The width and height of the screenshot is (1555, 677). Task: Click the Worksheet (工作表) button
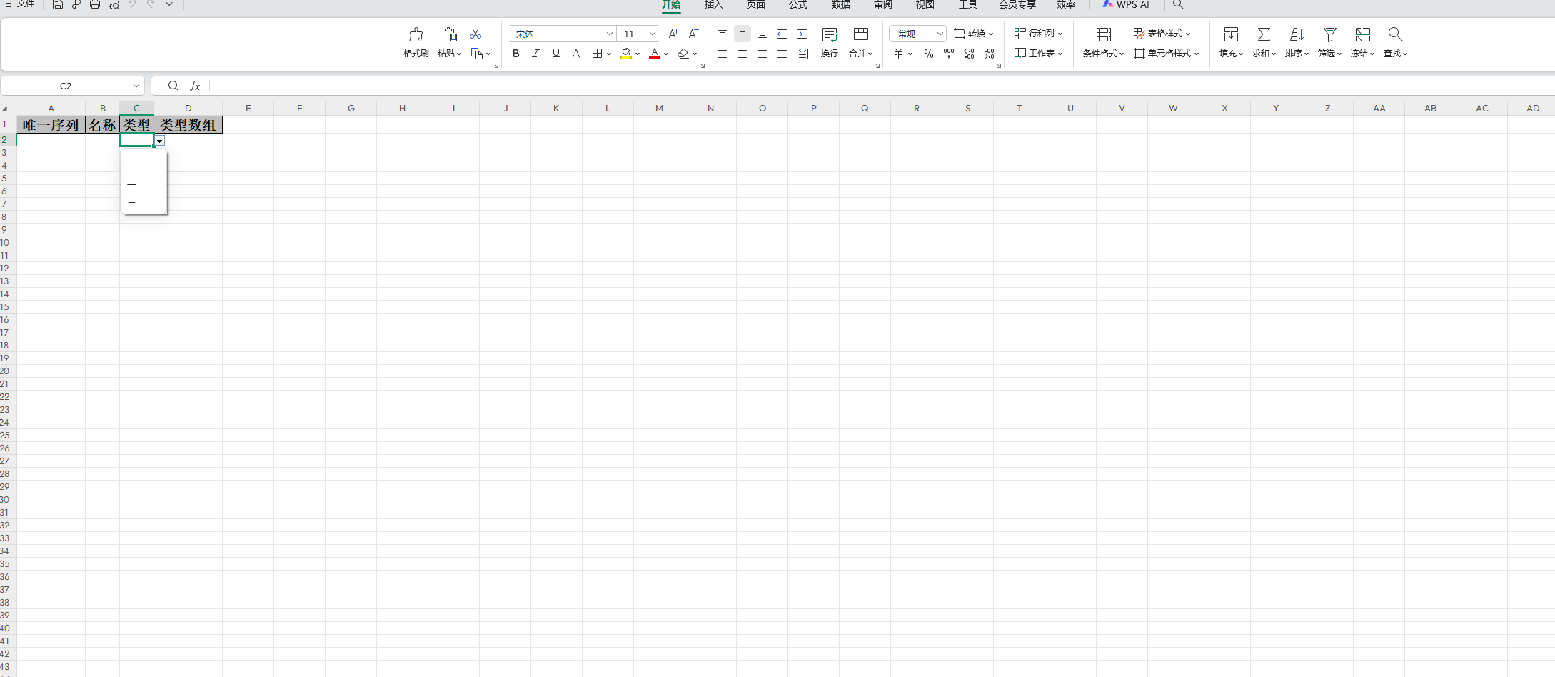(1039, 54)
